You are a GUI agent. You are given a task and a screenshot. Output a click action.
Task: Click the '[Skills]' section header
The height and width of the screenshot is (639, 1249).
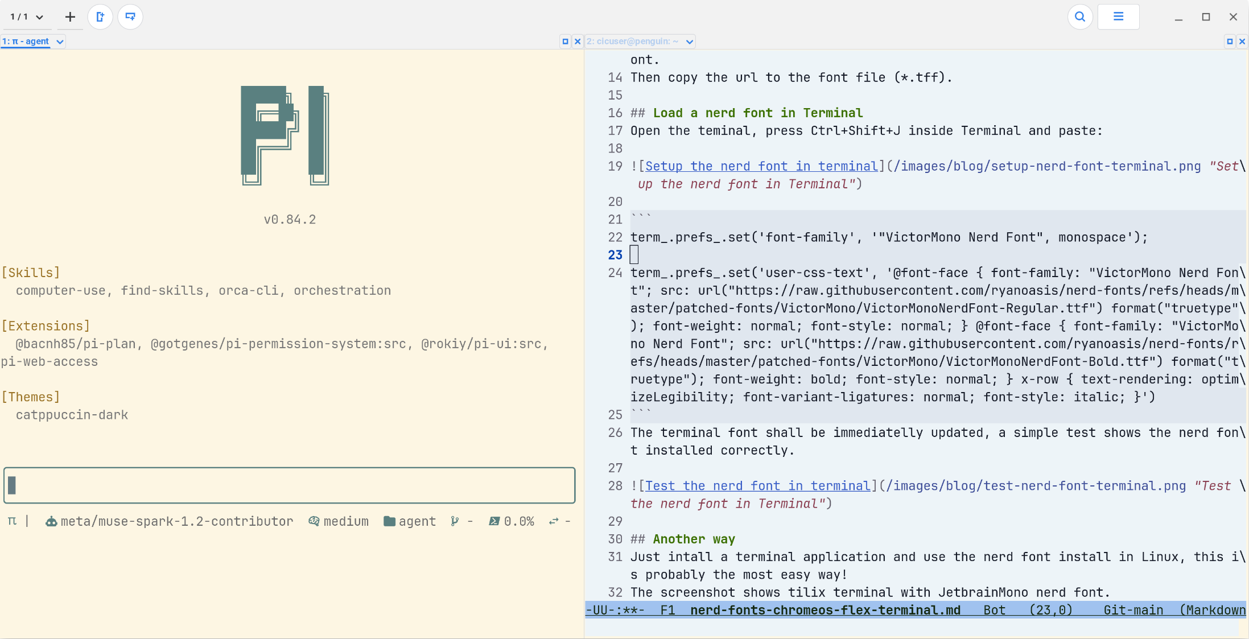coord(31,273)
